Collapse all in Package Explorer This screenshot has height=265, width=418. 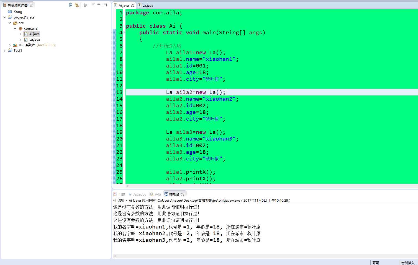tap(70, 5)
